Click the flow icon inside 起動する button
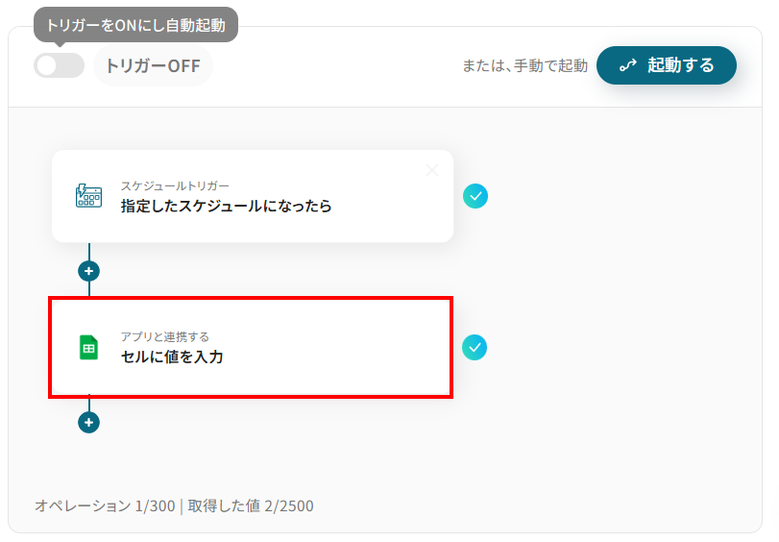Screen dimensions: 779x542 (628, 65)
